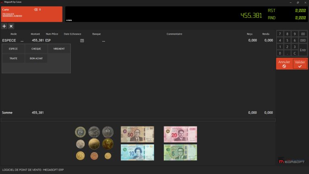Click the RND value on display
This screenshot has height=174, width=309.
point(300,18)
